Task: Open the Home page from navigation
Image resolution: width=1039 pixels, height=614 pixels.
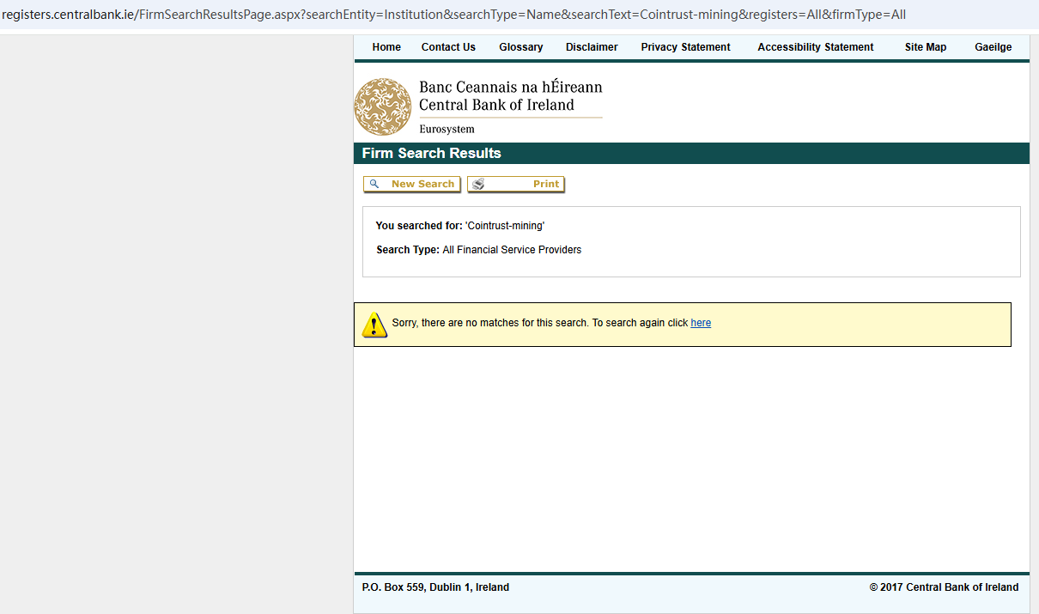Action: click(386, 47)
